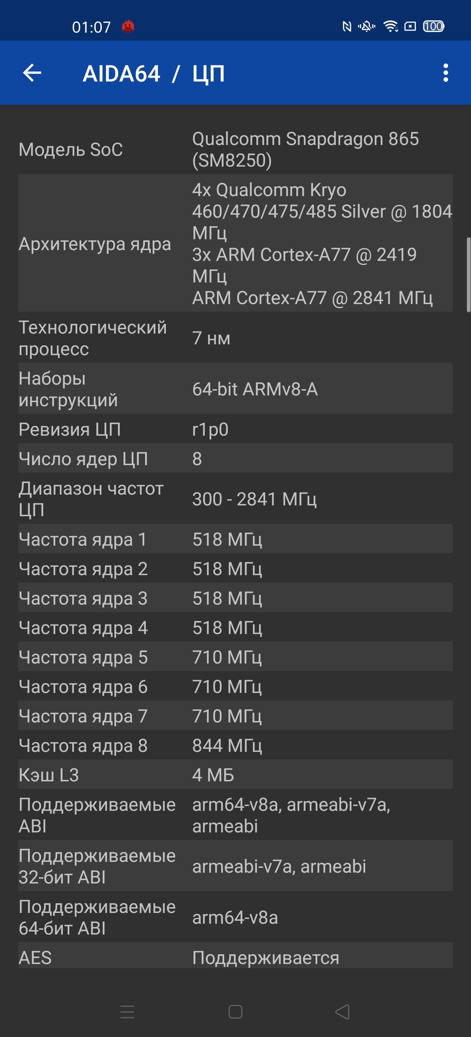Tap the back arrow in header

coord(32,73)
